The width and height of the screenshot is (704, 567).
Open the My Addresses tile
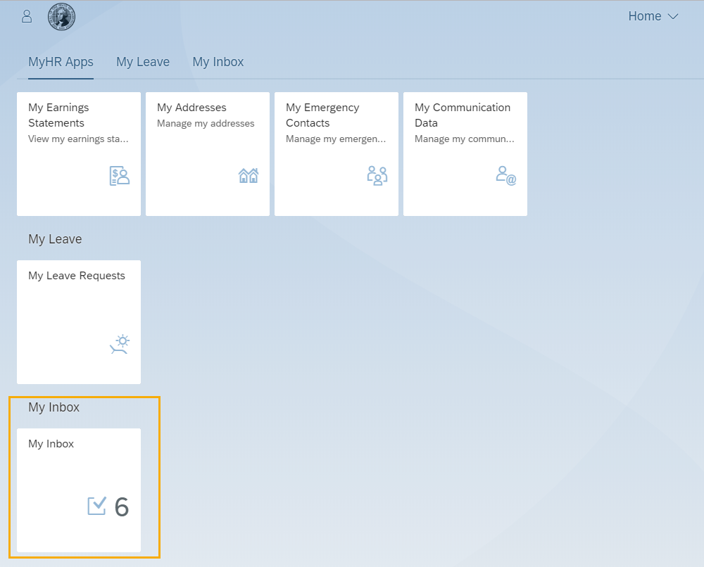click(x=207, y=153)
